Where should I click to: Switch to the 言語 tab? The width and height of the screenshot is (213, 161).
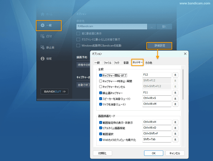[126, 63]
